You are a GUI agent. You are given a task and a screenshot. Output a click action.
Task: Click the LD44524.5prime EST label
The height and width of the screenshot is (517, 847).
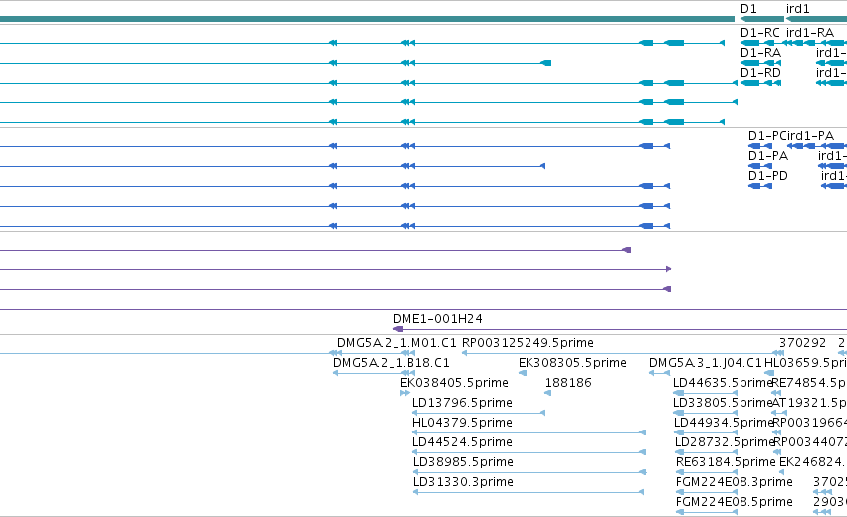click(x=462, y=442)
